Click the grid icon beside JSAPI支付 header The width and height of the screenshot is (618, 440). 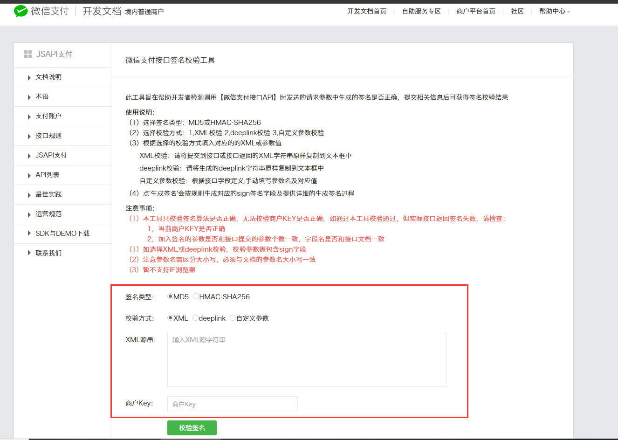[28, 54]
